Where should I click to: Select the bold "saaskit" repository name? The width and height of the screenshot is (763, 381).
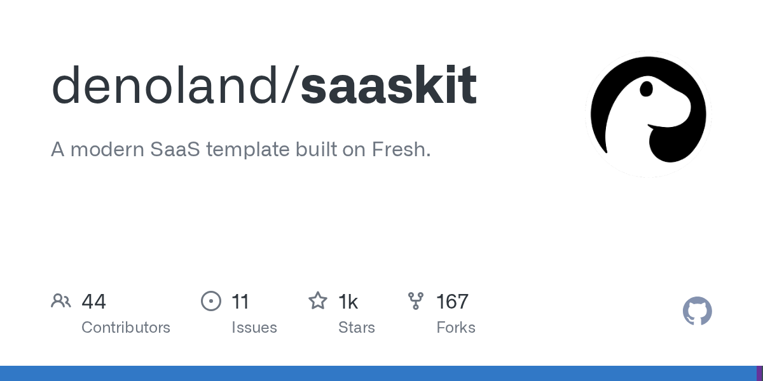coord(388,86)
